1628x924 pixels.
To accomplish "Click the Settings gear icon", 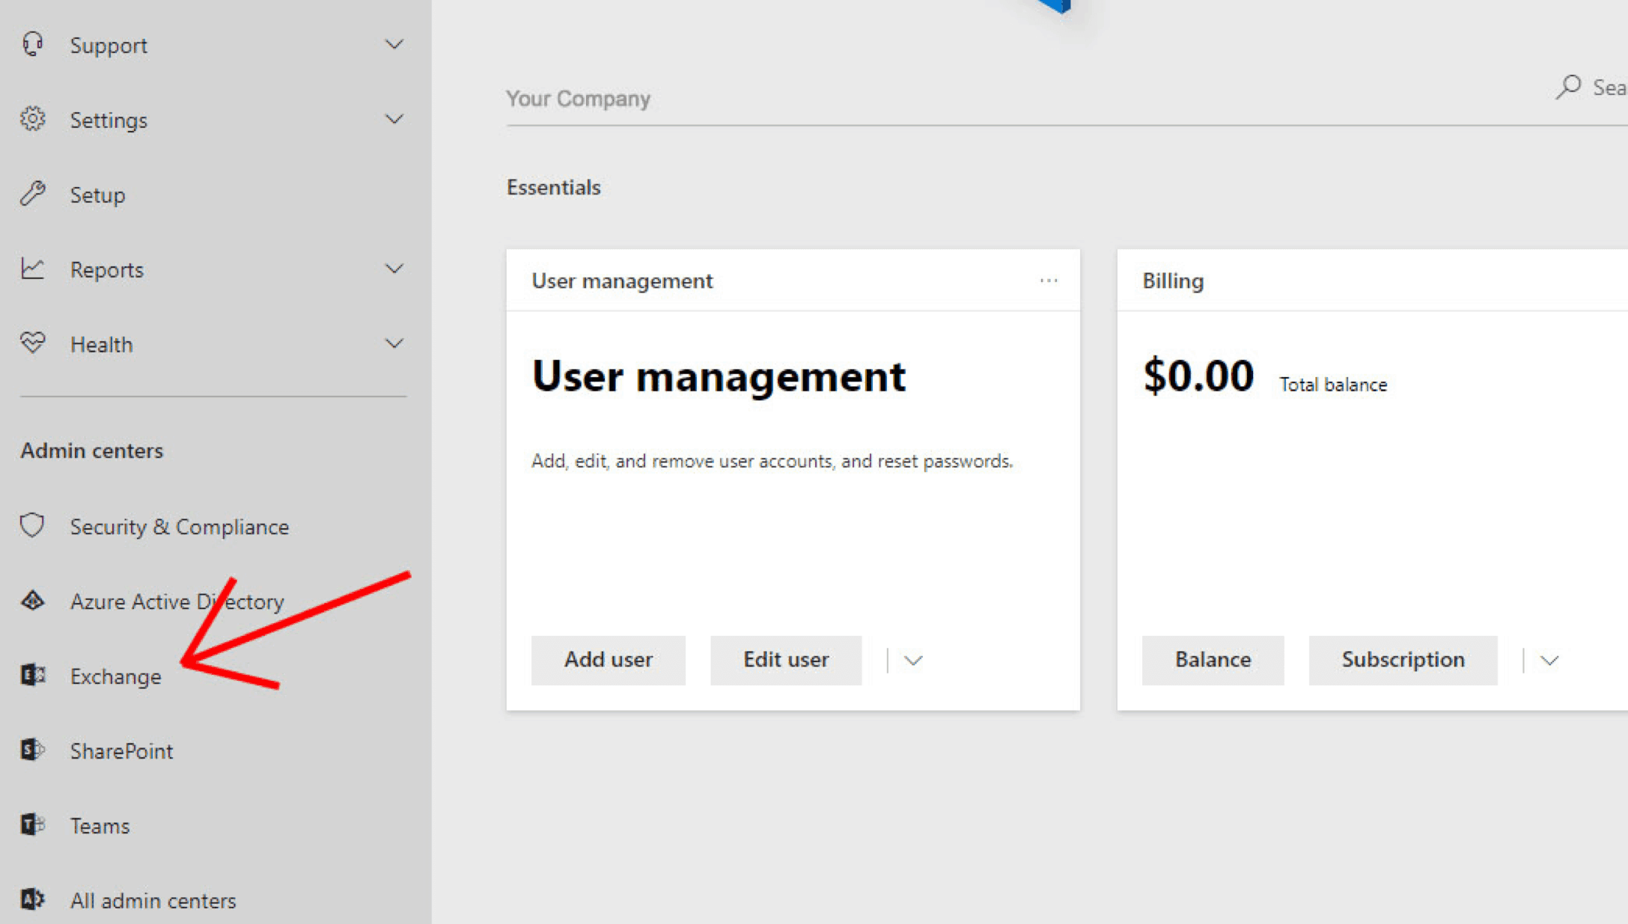I will point(32,119).
